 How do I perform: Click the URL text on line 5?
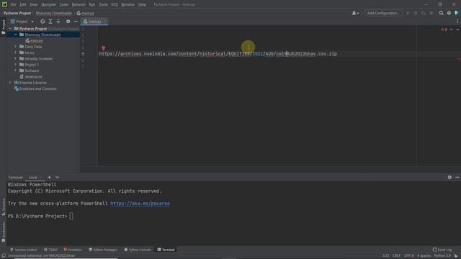click(x=218, y=54)
